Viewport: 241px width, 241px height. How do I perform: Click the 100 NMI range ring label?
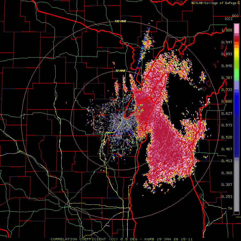click(x=120, y=21)
